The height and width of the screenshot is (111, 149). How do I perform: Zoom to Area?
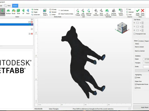pos(129,15)
